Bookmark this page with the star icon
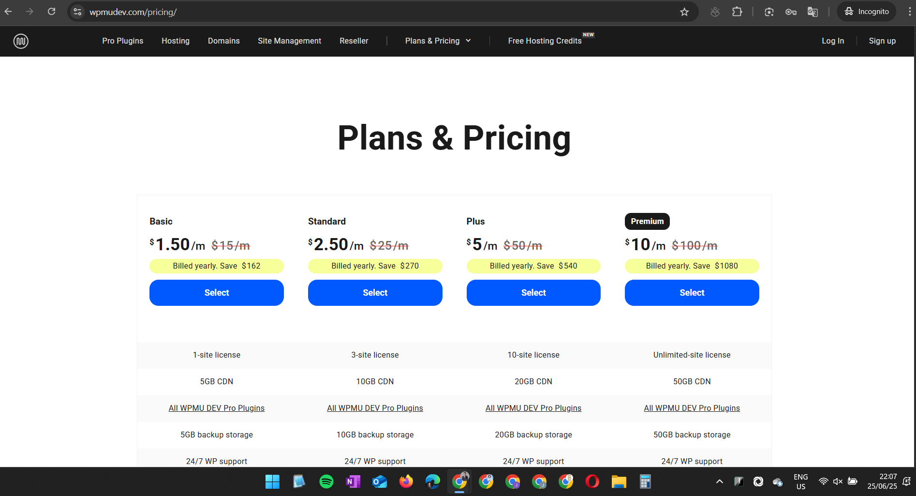Viewport: 916px width, 496px height. [684, 12]
